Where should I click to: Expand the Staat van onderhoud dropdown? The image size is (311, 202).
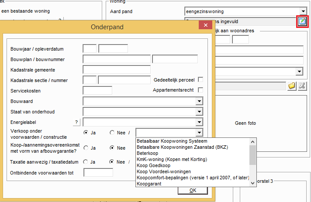coord(199,112)
